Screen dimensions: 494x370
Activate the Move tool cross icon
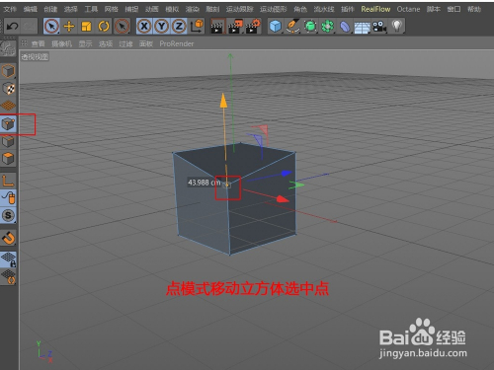pyautogui.click(x=69, y=26)
